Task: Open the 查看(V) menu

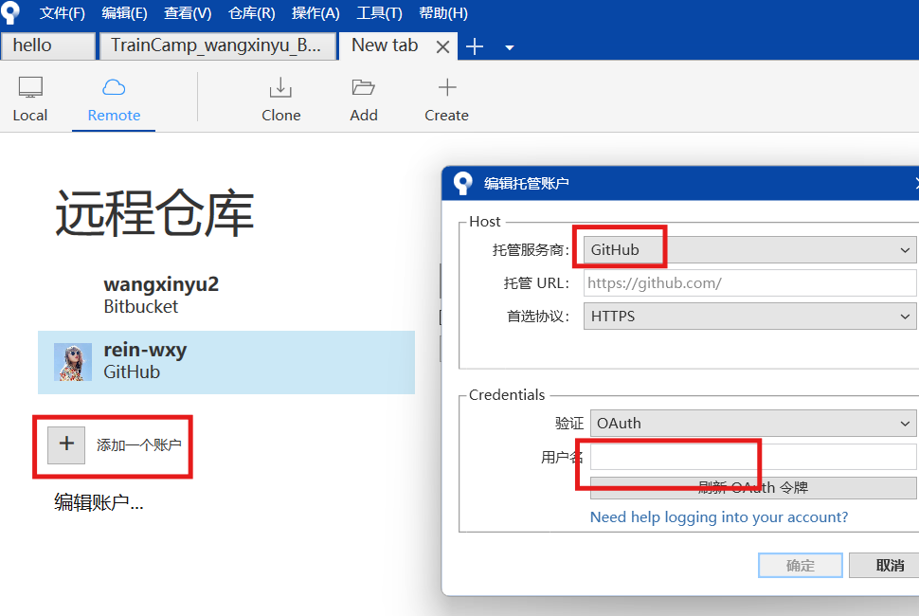Action: 188,13
